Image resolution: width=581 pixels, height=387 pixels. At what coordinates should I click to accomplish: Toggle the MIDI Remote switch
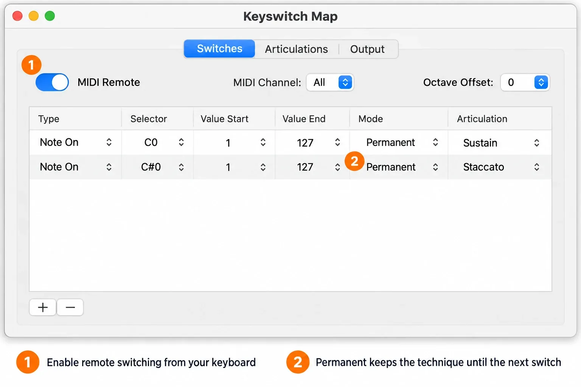(x=52, y=82)
